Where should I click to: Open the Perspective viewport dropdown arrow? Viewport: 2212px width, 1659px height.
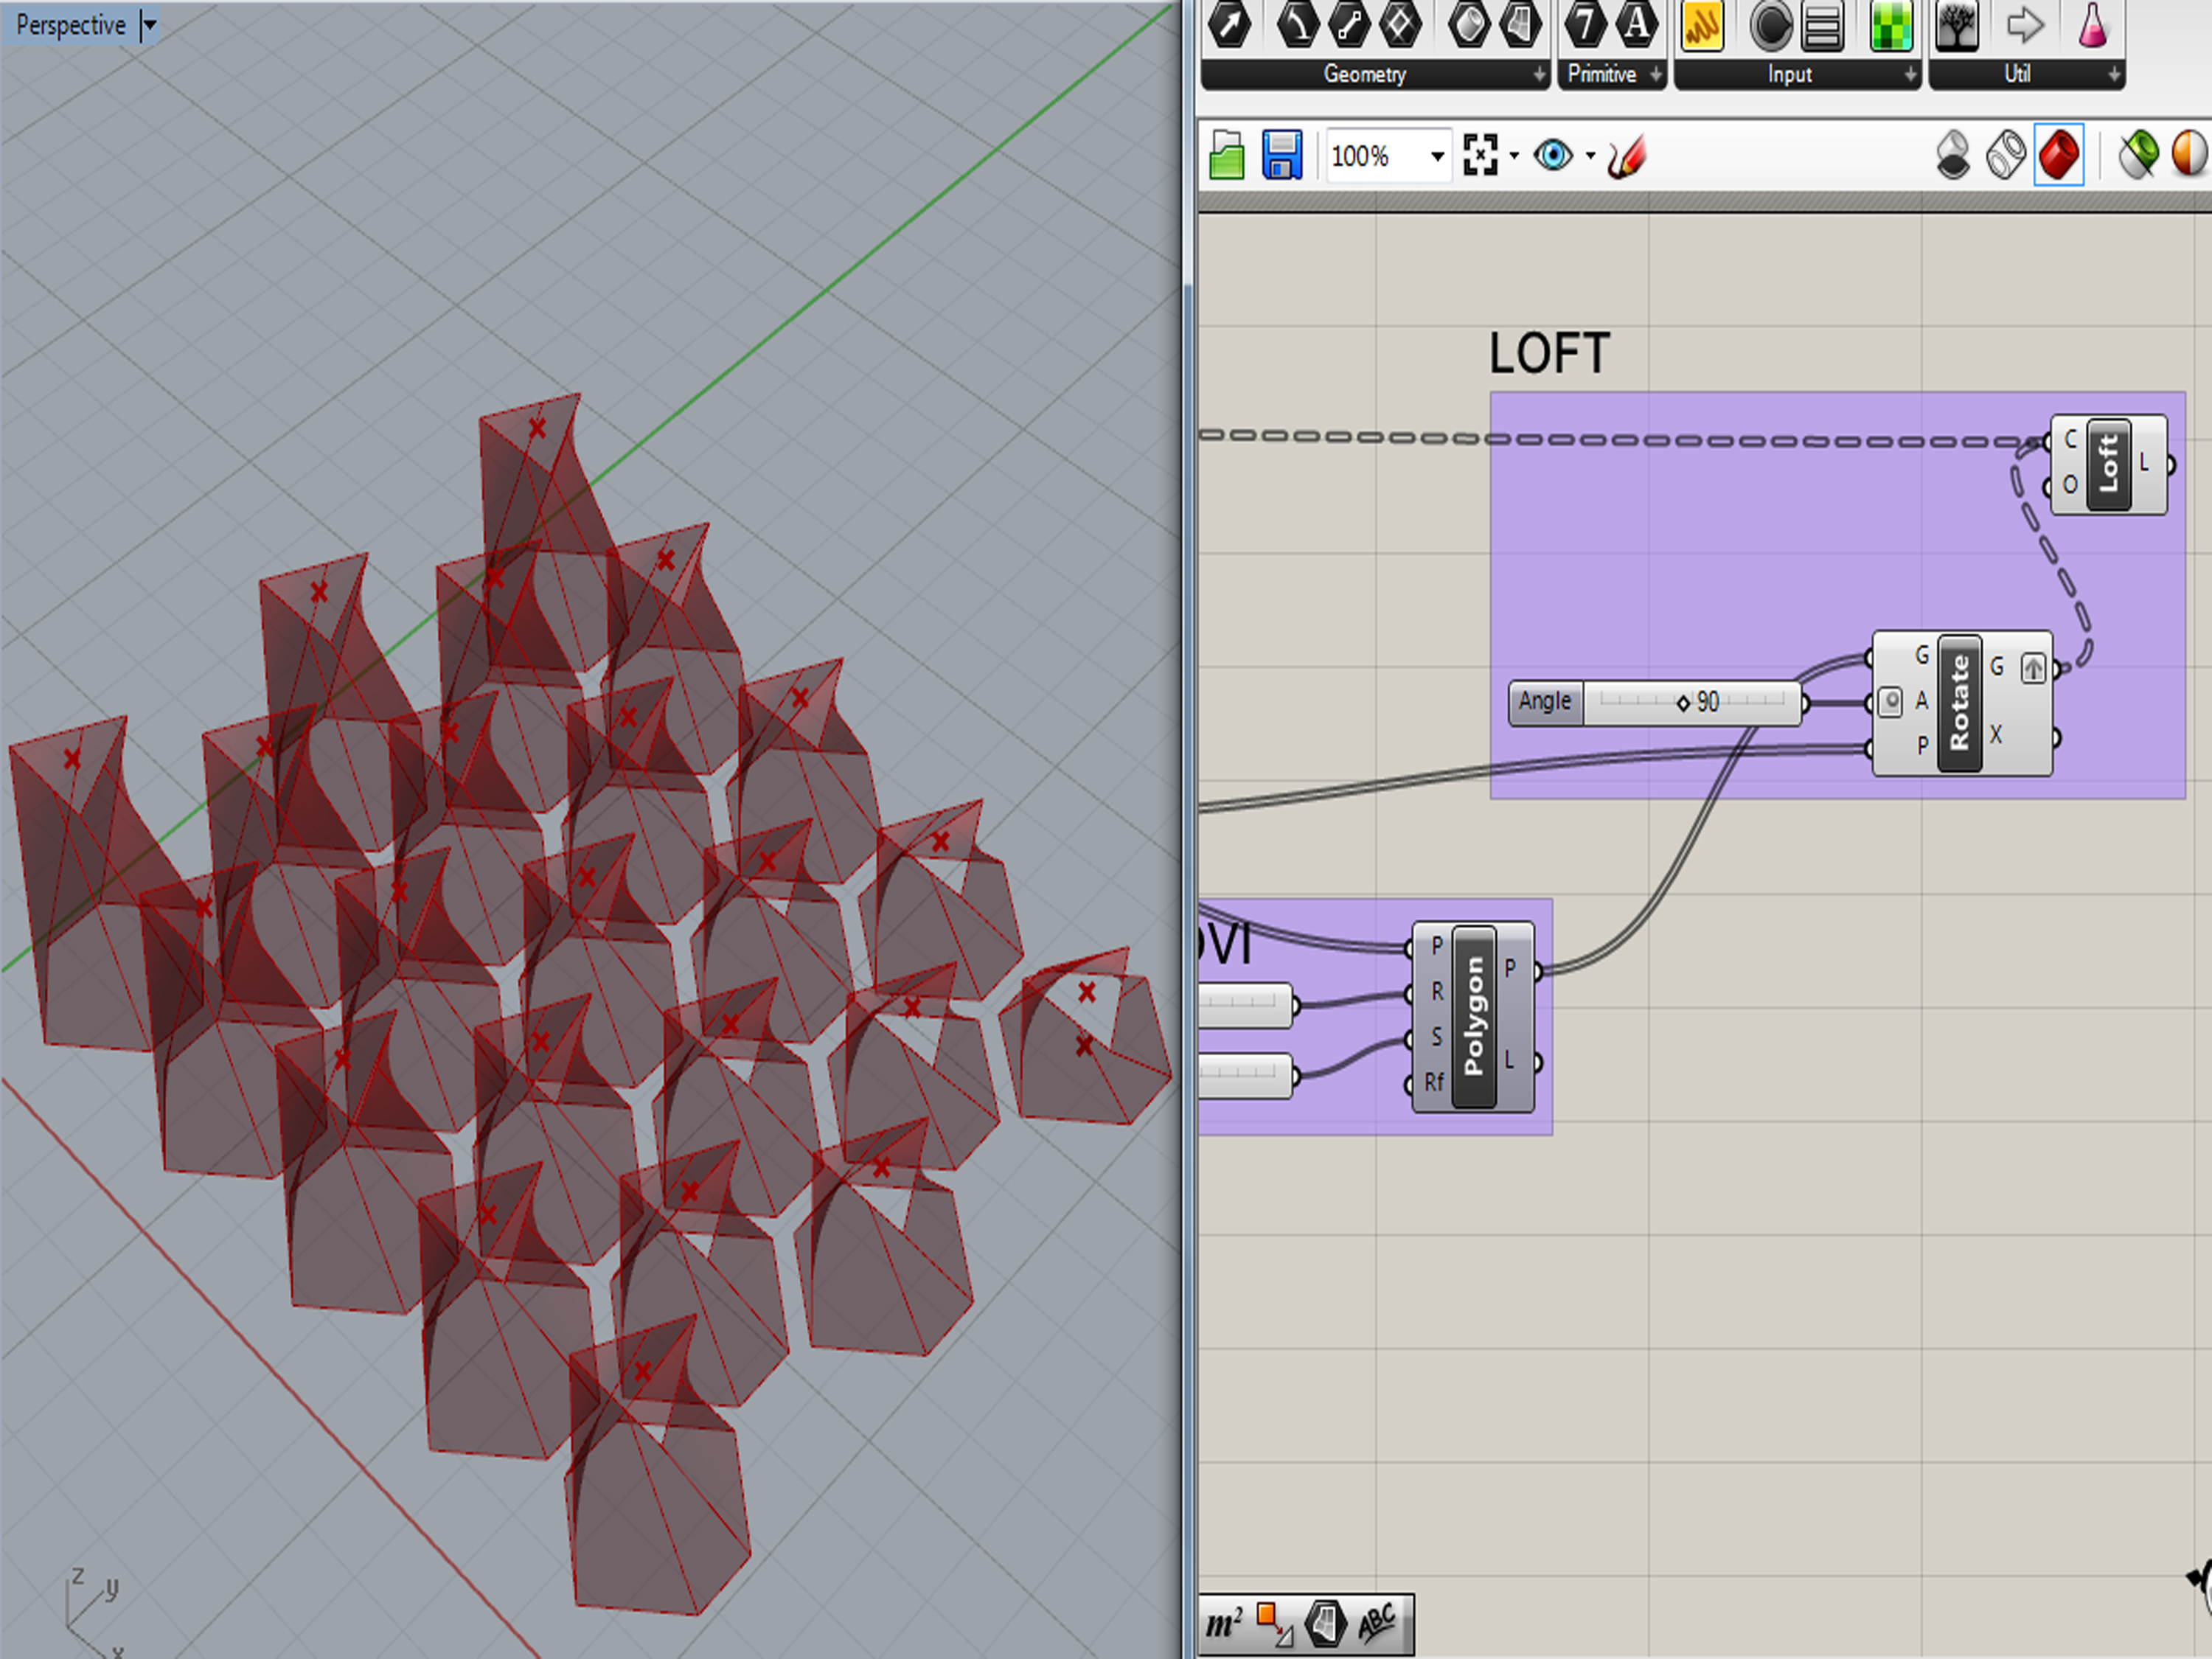[149, 25]
